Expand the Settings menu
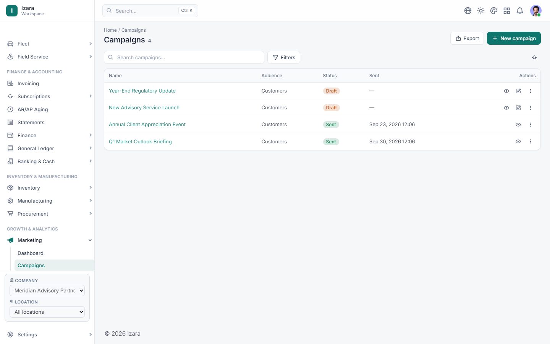 (50, 335)
